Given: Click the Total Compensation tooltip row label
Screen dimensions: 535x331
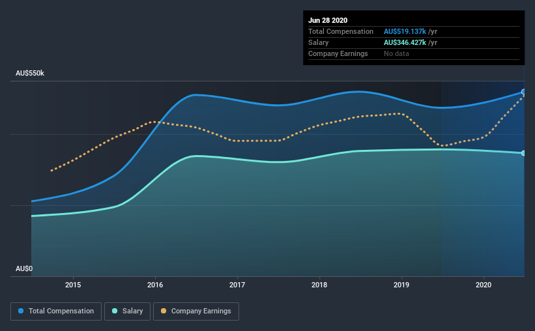Looking at the screenshot, I should coord(341,31).
